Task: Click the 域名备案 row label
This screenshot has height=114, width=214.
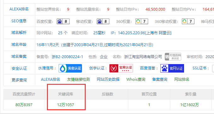Action: coord(19,57)
